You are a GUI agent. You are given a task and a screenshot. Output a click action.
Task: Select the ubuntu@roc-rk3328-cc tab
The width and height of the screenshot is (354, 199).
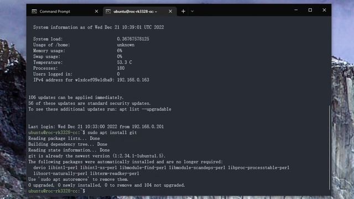[x=139, y=11]
